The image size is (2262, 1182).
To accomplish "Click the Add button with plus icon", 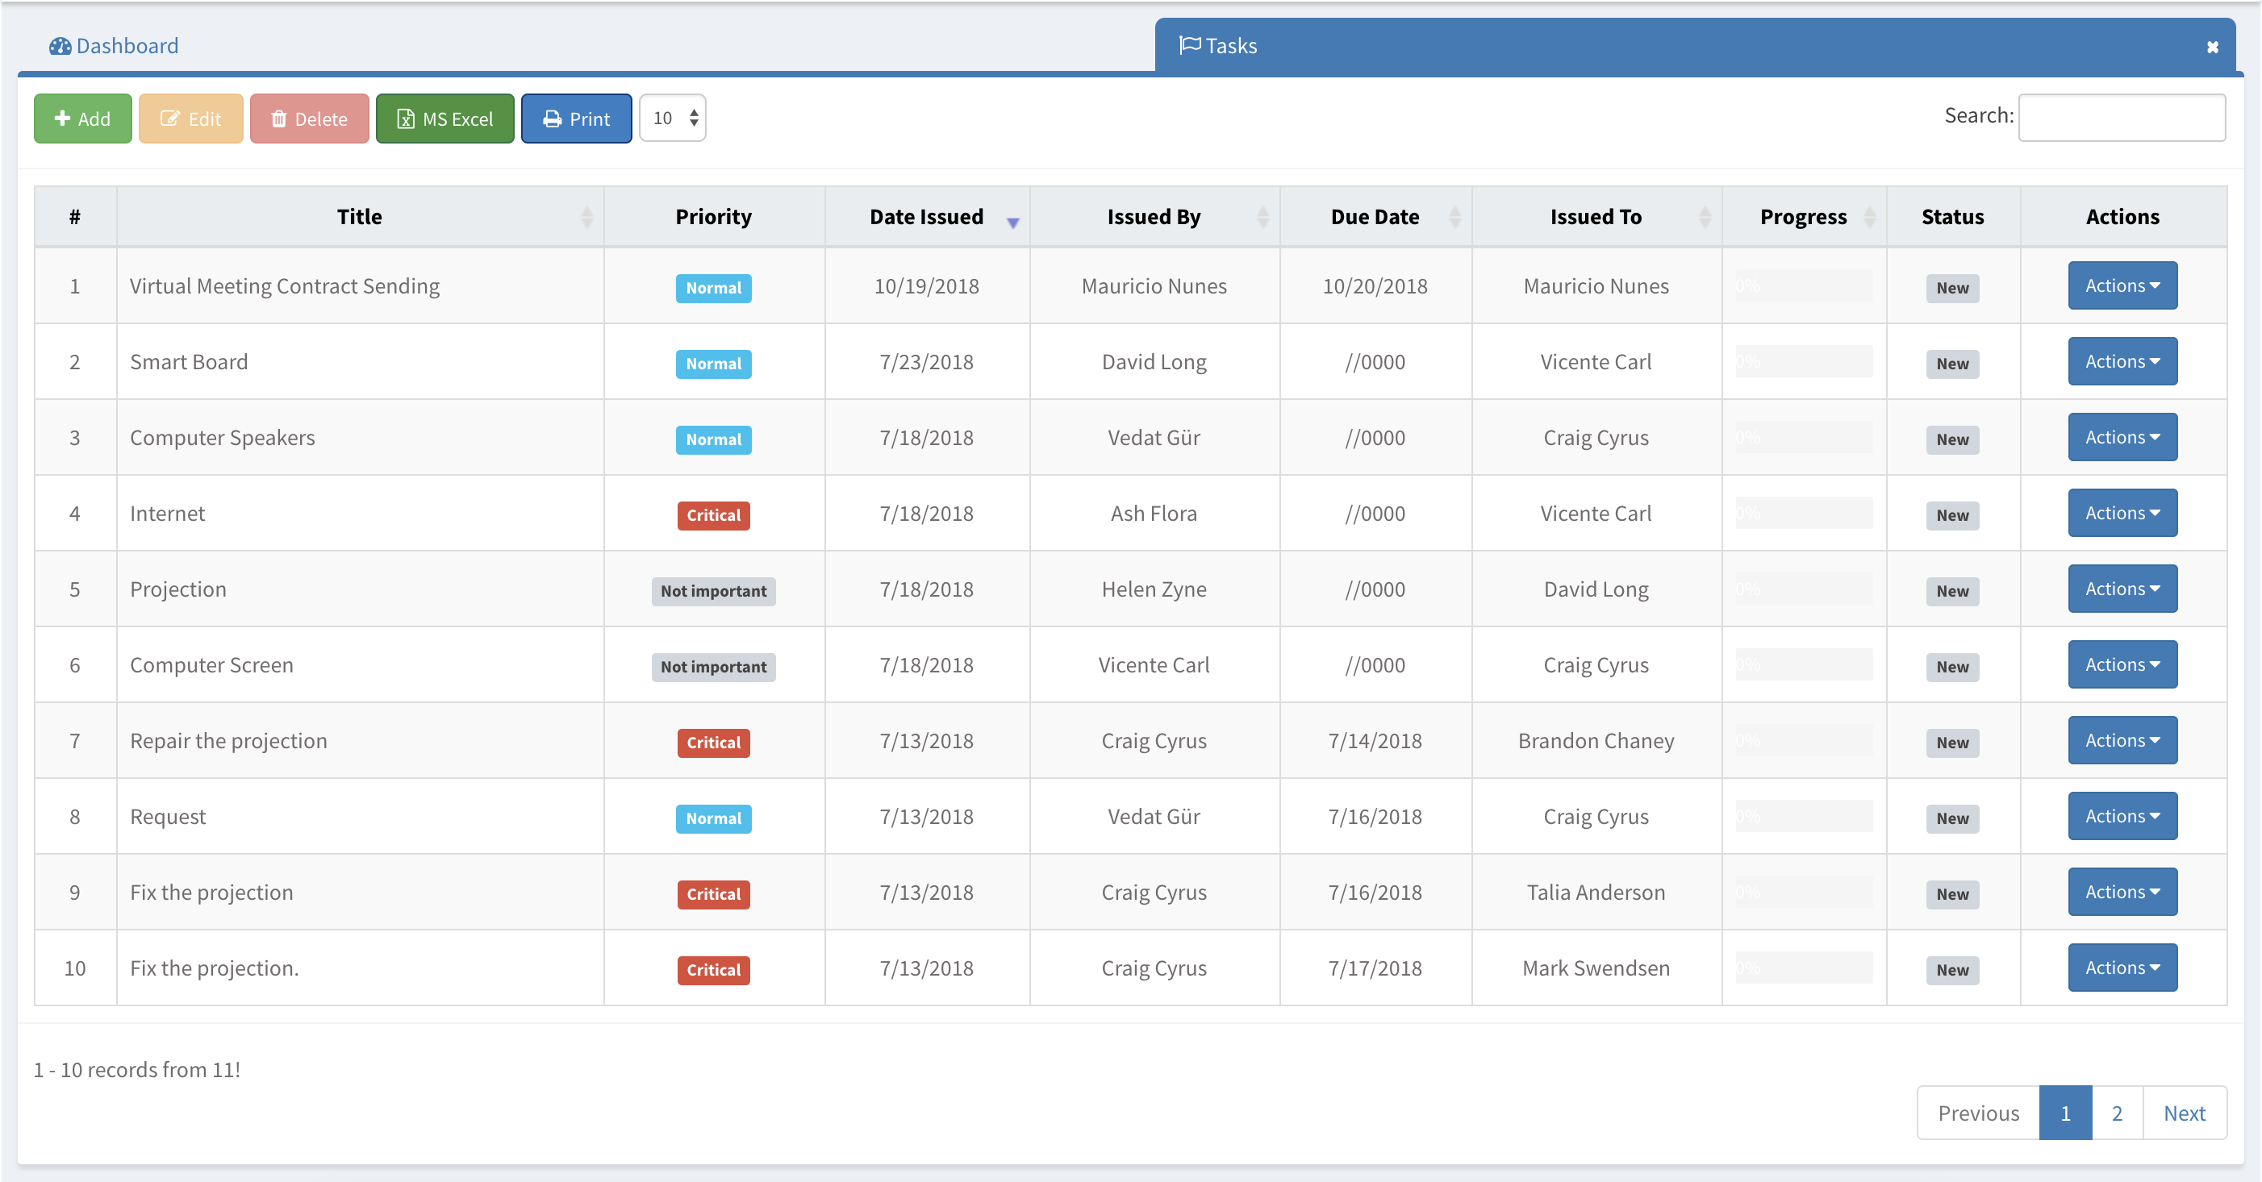I will pos(82,119).
